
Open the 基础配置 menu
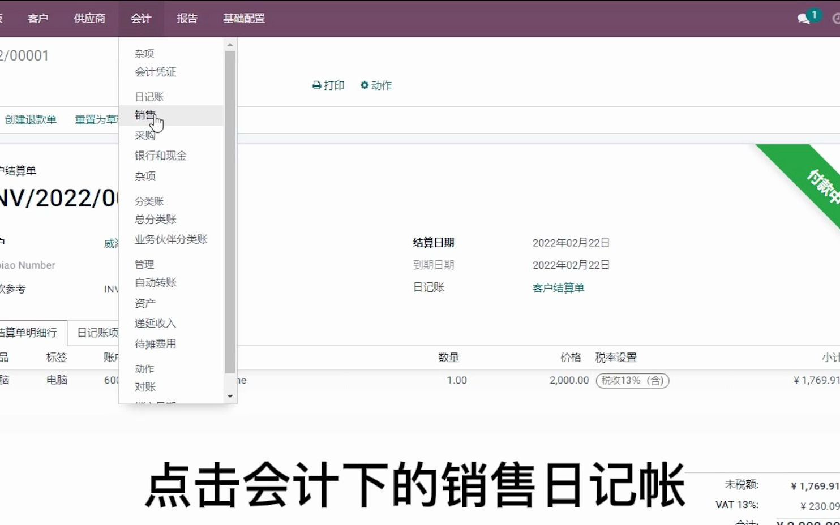244,19
